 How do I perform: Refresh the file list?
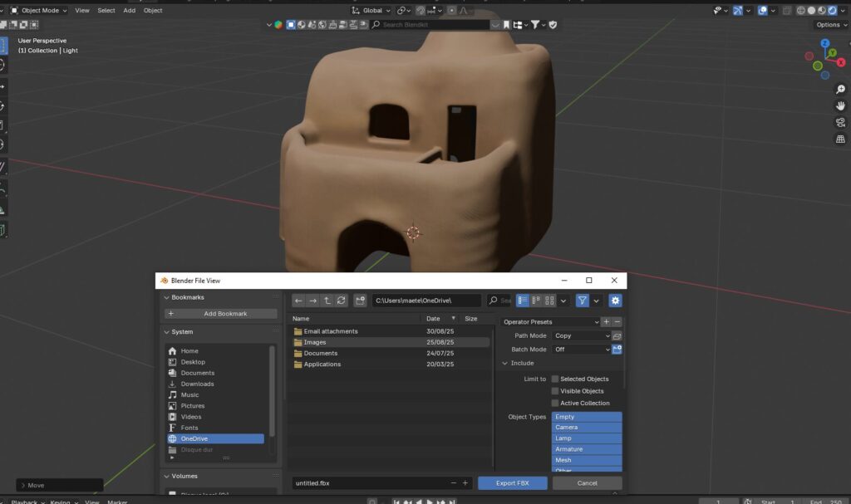(x=341, y=301)
